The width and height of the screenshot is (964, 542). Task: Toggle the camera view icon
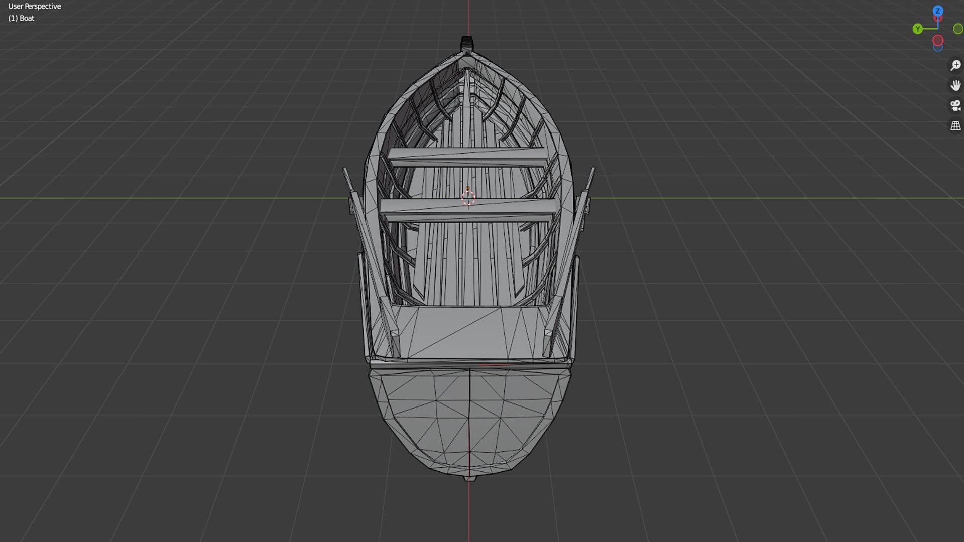tap(955, 105)
